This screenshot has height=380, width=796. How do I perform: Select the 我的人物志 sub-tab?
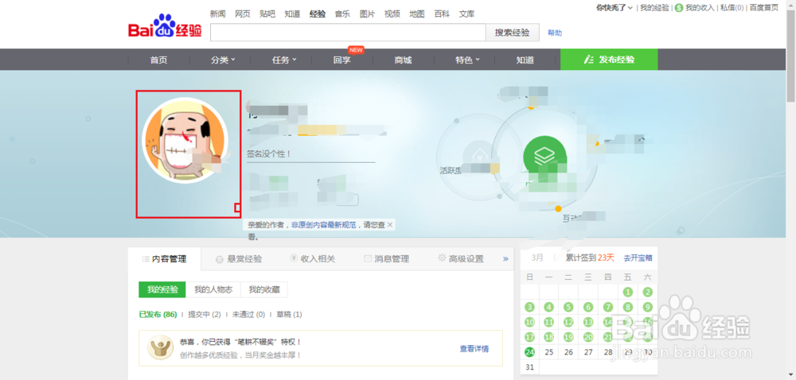click(x=213, y=290)
